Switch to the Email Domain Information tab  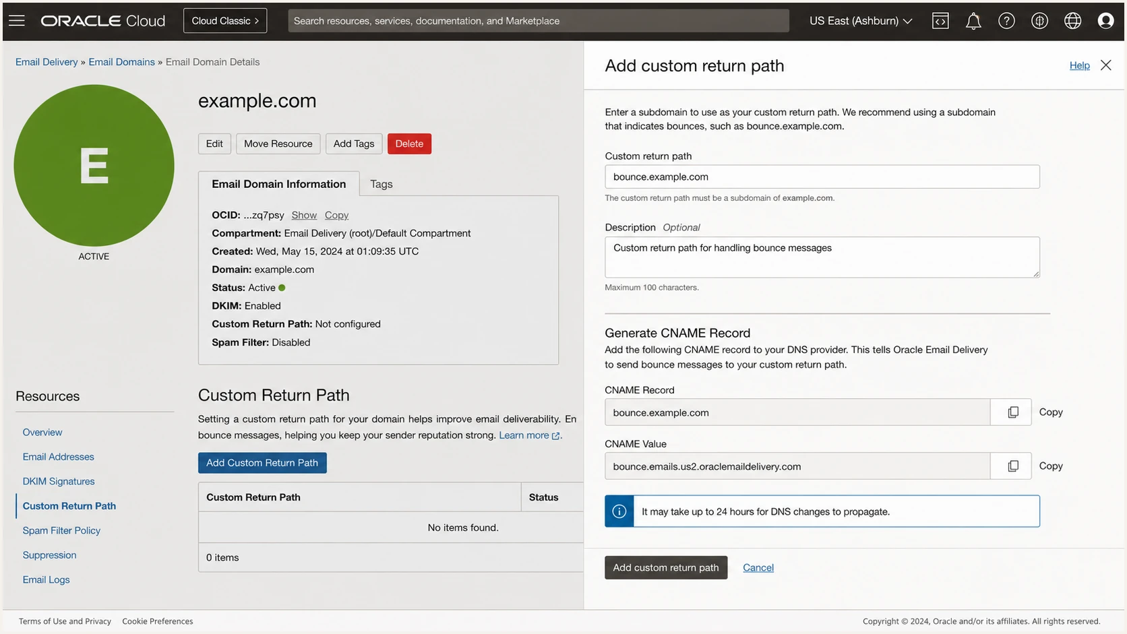(278, 184)
